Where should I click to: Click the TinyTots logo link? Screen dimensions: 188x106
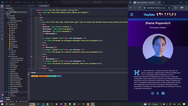pyautogui.click(x=160, y=15)
